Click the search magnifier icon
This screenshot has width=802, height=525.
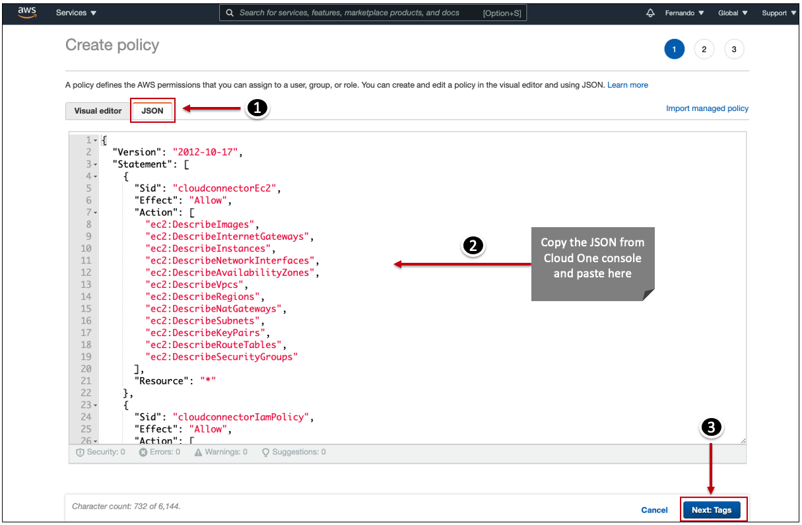coord(230,13)
